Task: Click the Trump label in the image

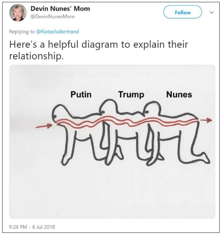Action: pos(131,95)
